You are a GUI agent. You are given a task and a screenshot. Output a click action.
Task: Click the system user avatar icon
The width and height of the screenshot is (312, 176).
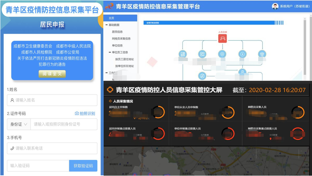coord(275,6)
